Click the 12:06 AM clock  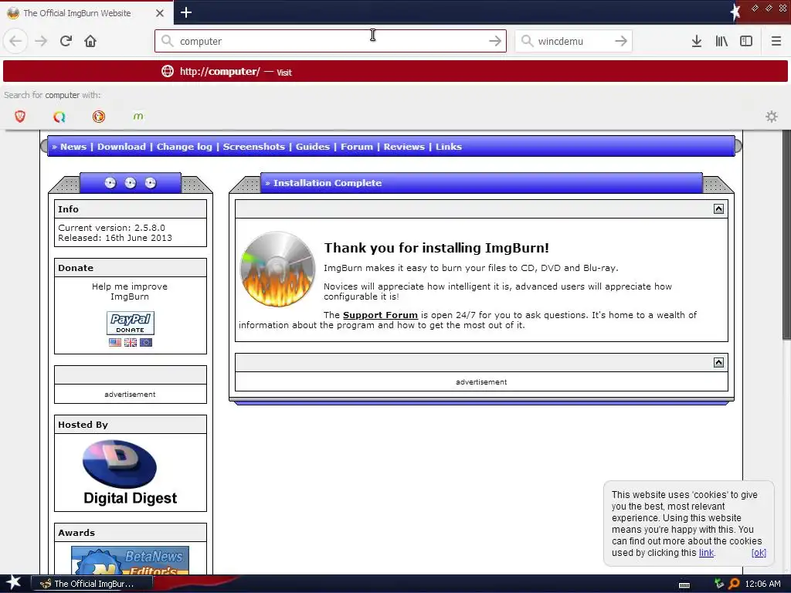[x=762, y=584]
